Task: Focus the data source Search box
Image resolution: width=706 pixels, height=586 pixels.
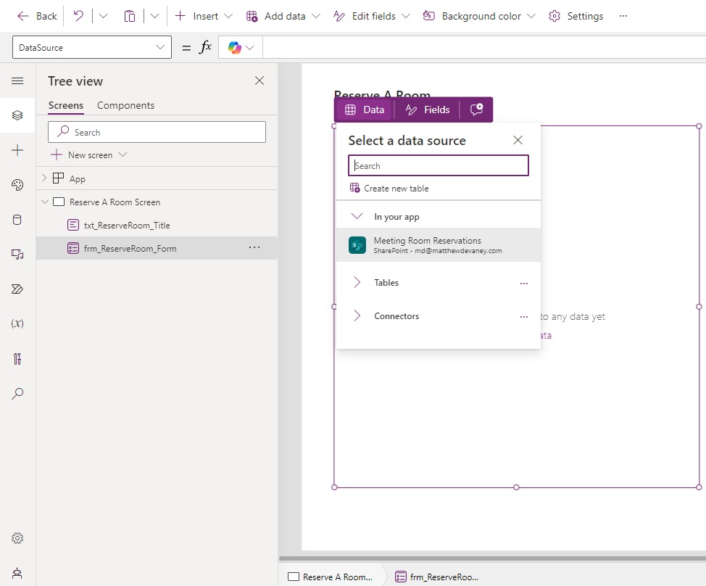Action: (438, 166)
